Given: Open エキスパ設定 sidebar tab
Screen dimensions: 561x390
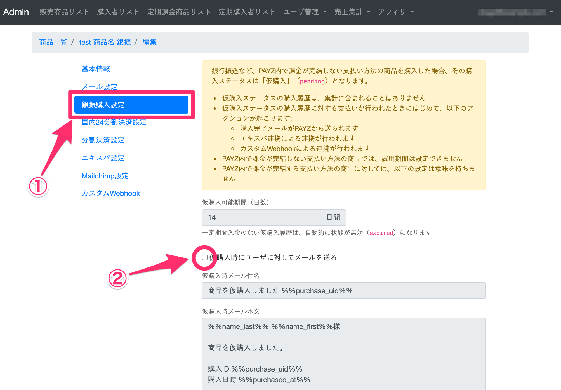Looking at the screenshot, I should coord(103,158).
